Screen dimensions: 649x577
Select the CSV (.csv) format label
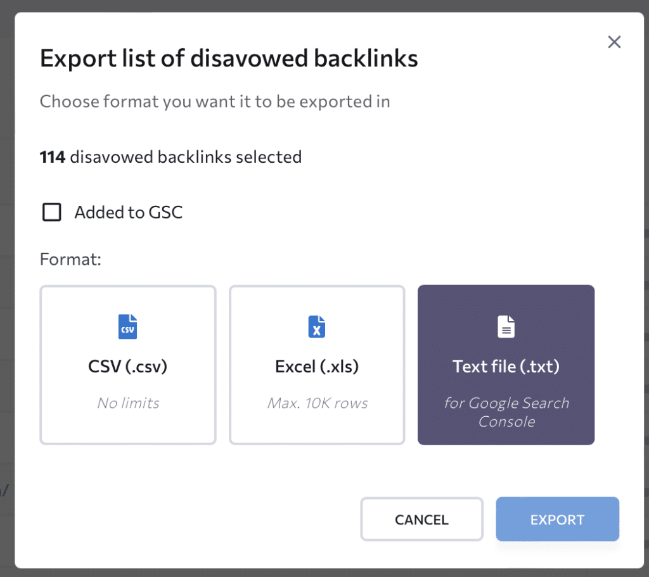tap(127, 367)
